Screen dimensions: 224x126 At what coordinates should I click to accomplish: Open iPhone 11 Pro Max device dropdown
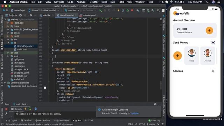[x=43, y=10]
